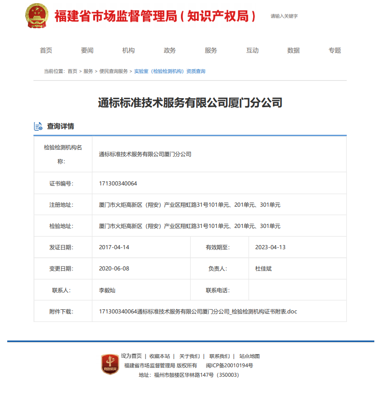The height and width of the screenshot is (393, 382).
Task: Click the 查询详情 section title
Action: 61,126
